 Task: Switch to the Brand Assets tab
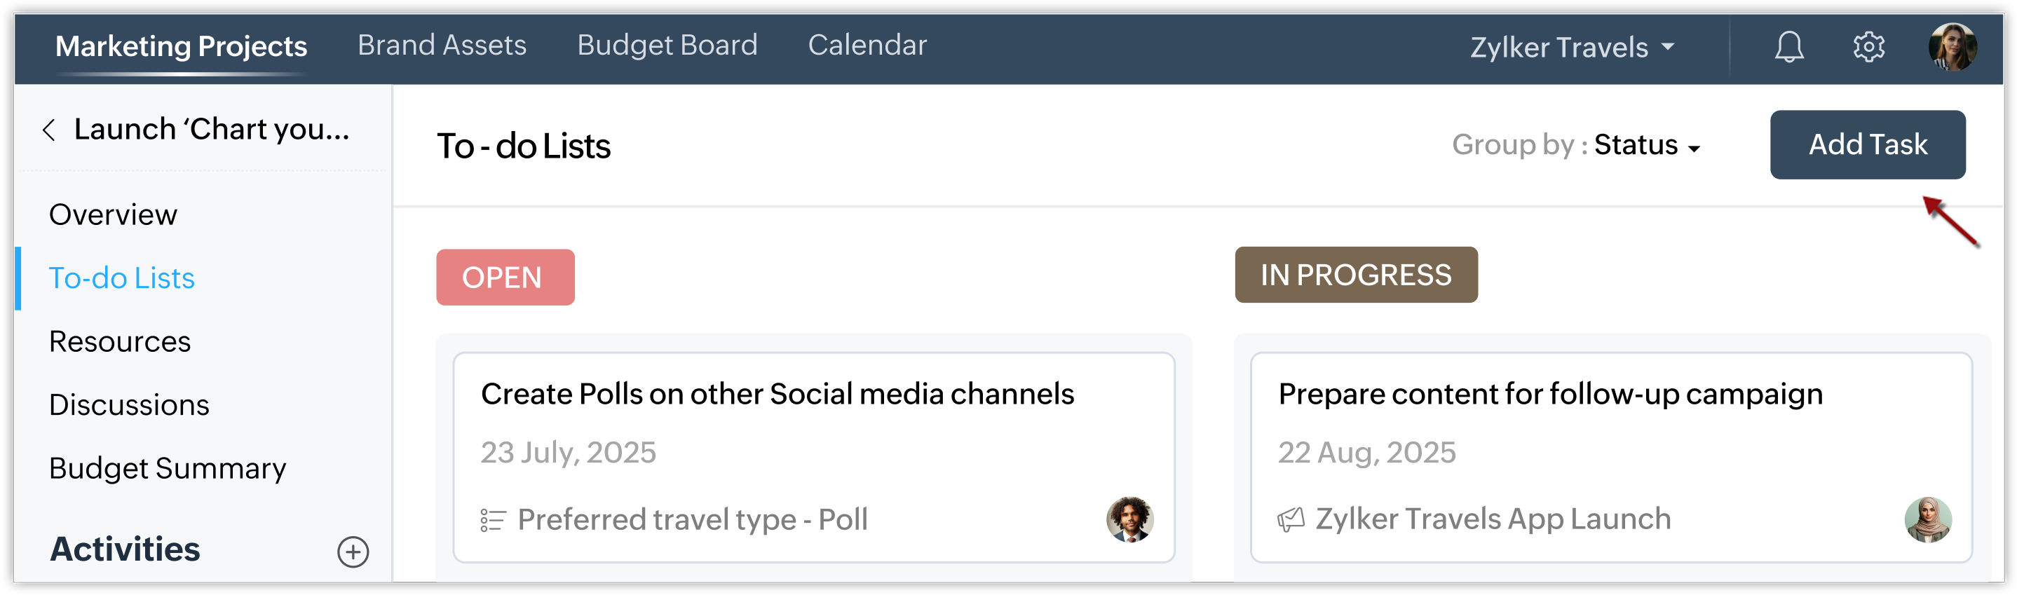click(x=442, y=46)
